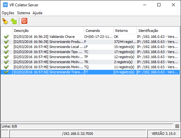Click the list icon beside Linha status

[x=177, y=126]
